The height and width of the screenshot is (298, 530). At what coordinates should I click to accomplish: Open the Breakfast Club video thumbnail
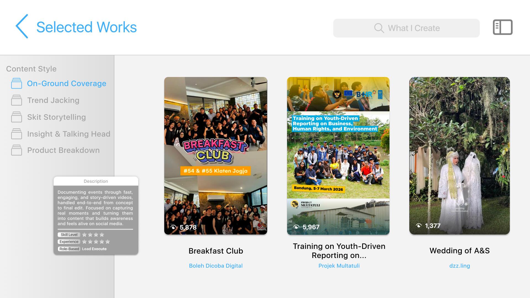click(x=216, y=156)
